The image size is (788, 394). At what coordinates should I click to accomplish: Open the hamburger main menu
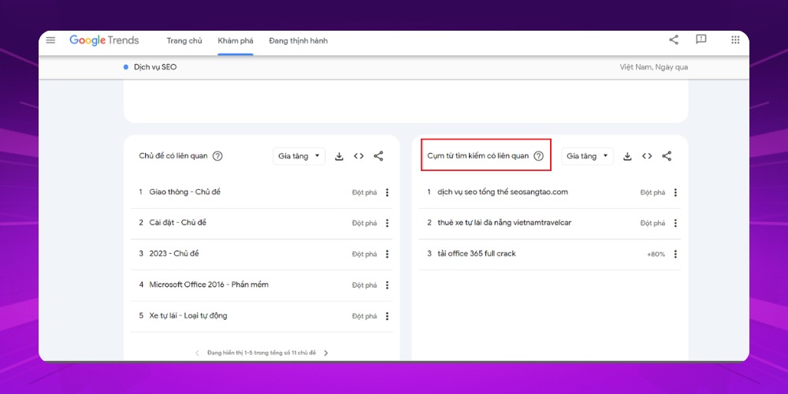[50, 40]
